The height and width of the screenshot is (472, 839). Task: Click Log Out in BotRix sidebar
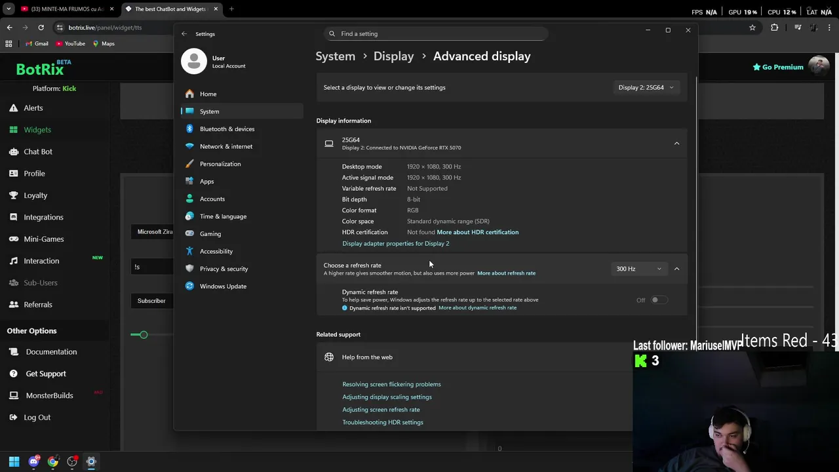pyautogui.click(x=37, y=418)
